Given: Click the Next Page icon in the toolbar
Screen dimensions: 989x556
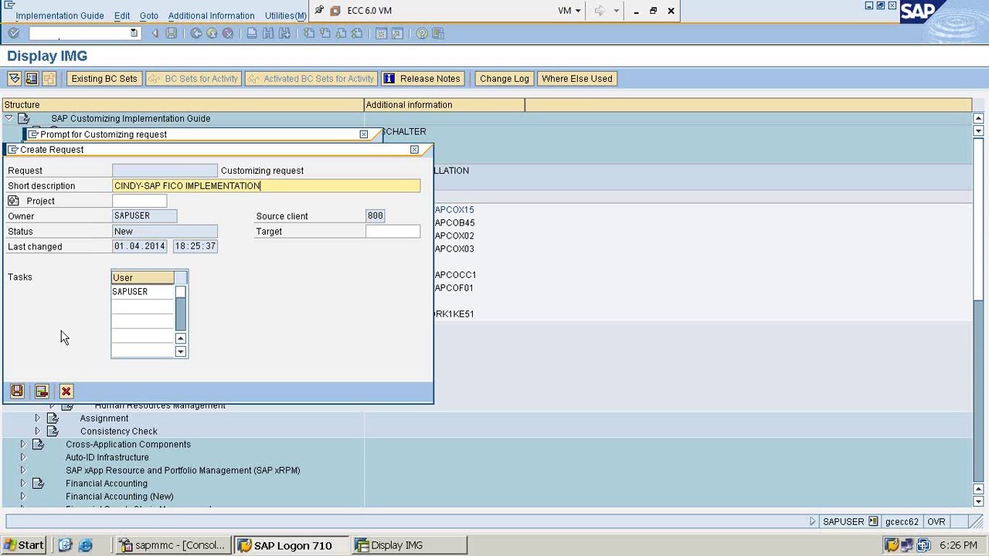Looking at the screenshot, I should point(341,33).
